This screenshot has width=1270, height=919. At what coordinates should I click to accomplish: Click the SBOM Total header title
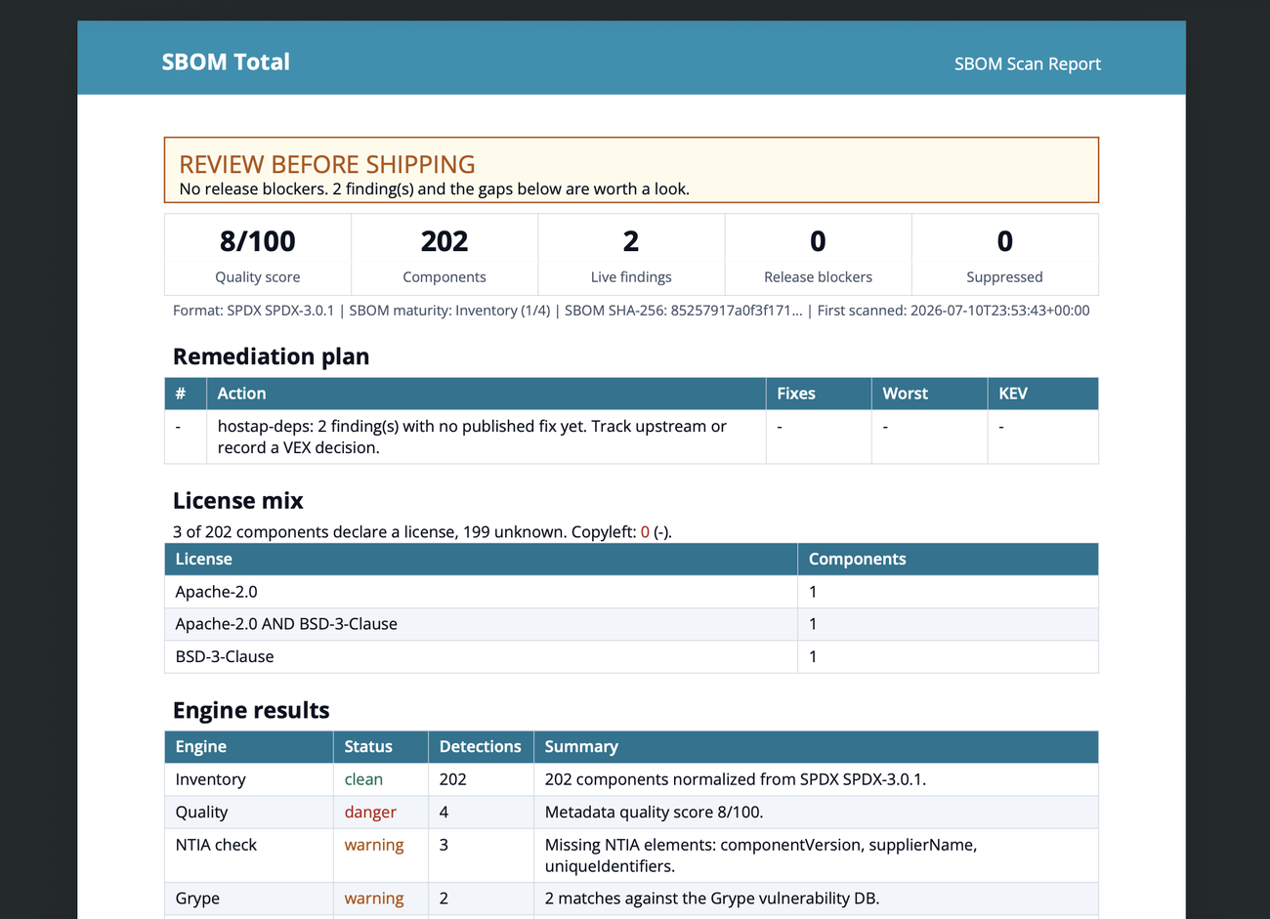[226, 62]
